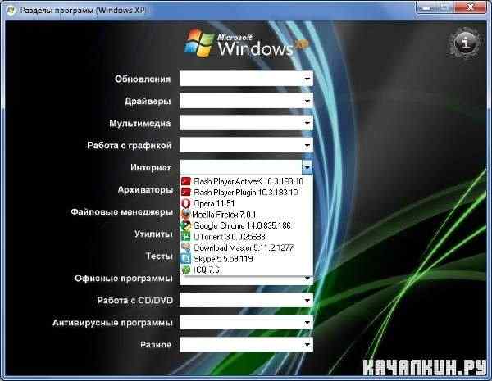
Task: Pick Google Chrome 14.0.835.186 entry
Action: click(x=246, y=225)
